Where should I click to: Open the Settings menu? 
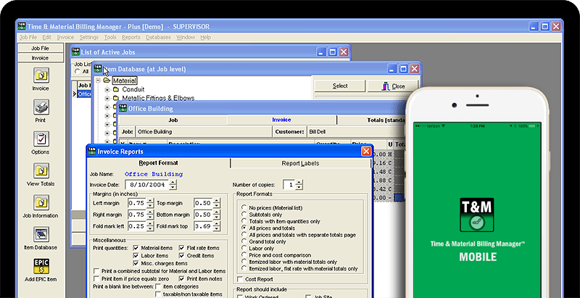(x=88, y=38)
